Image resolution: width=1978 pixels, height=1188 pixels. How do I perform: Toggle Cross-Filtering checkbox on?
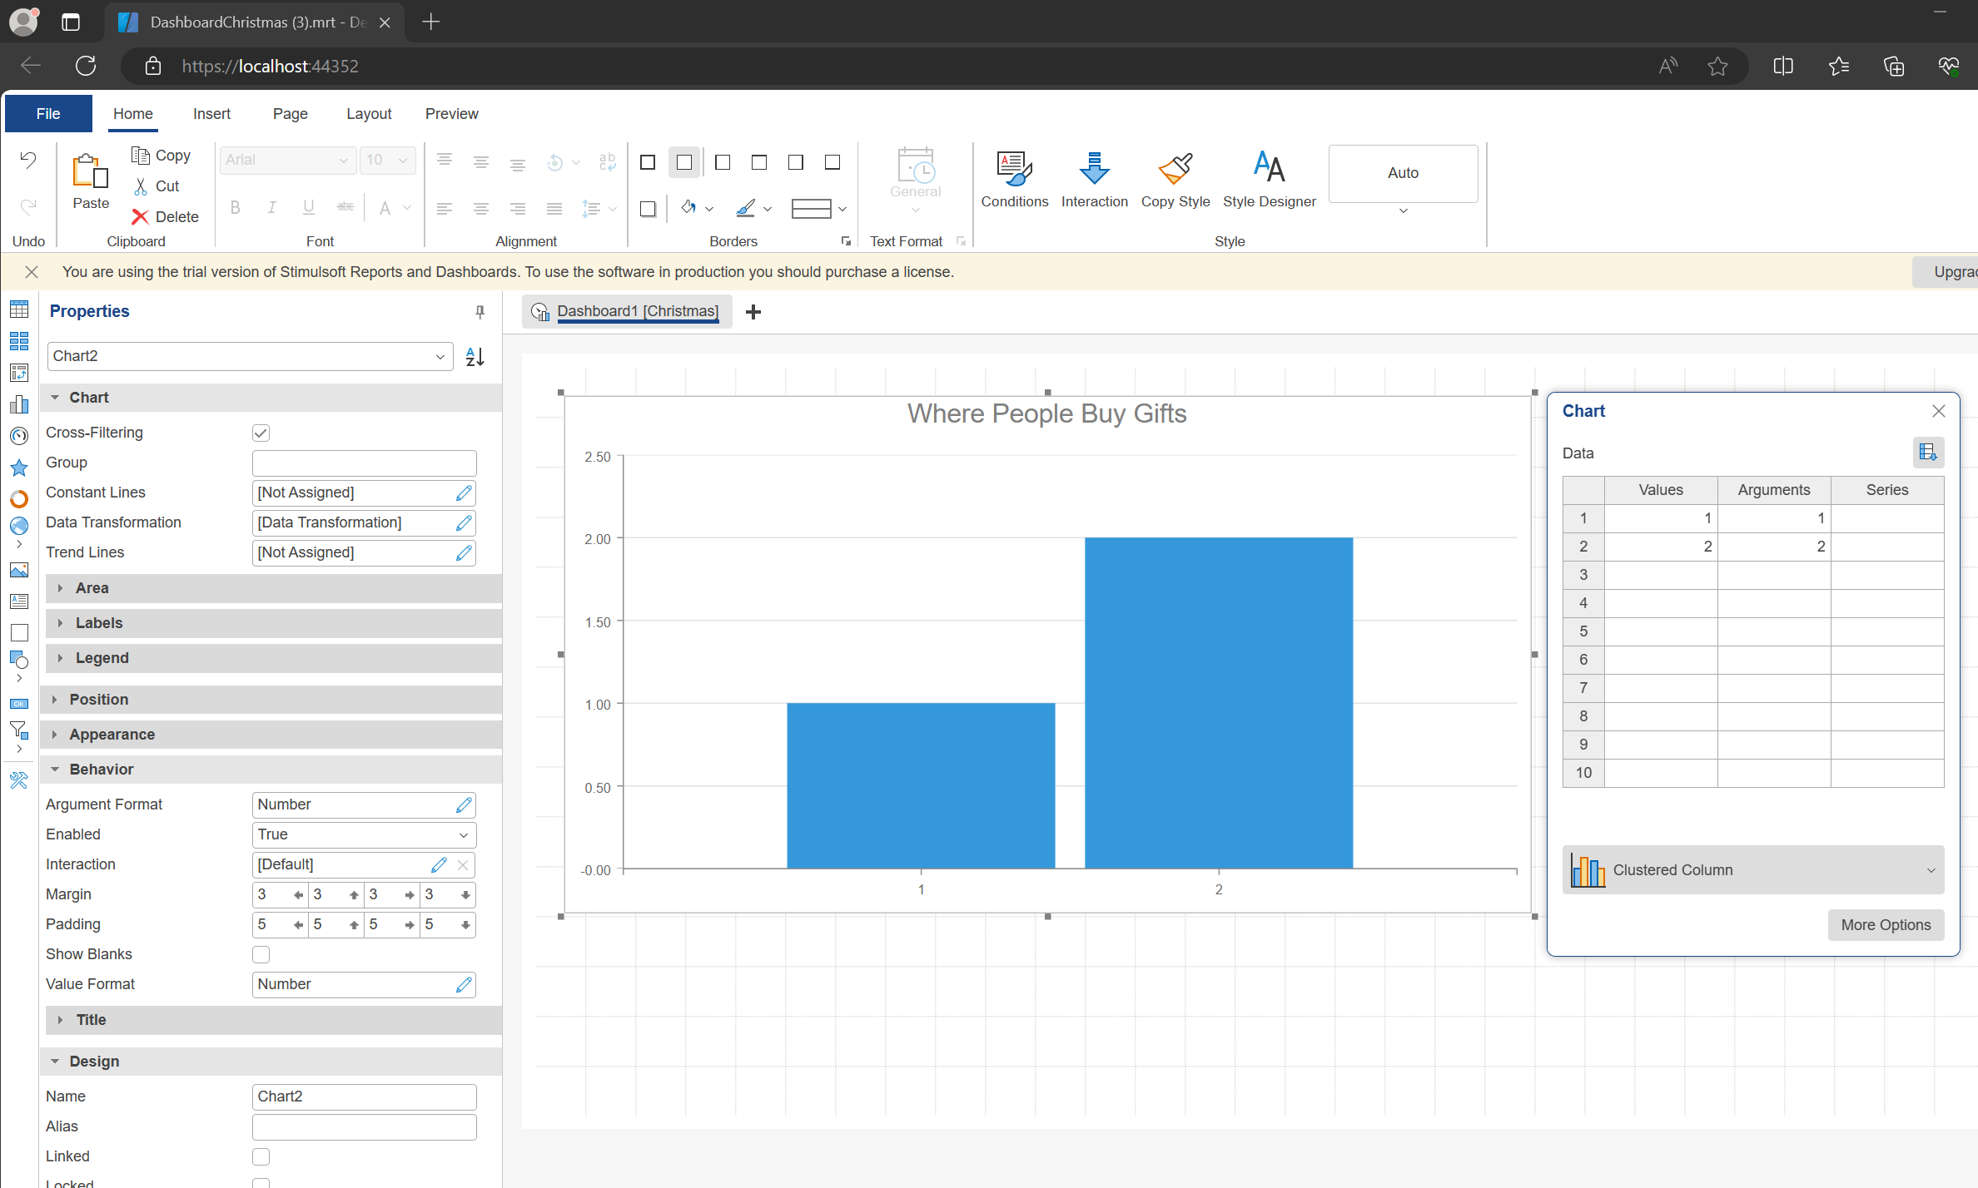pos(260,433)
